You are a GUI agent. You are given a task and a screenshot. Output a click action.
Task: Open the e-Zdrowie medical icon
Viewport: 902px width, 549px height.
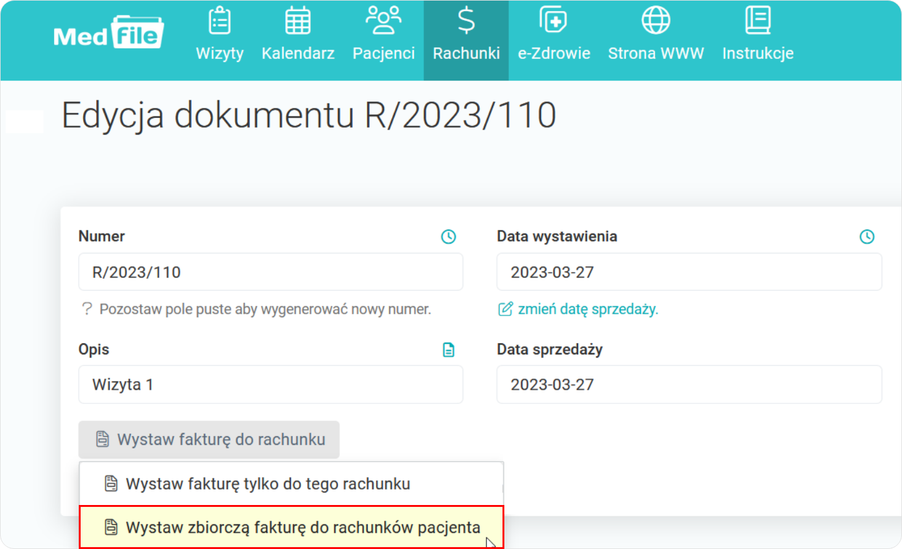tap(553, 20)
